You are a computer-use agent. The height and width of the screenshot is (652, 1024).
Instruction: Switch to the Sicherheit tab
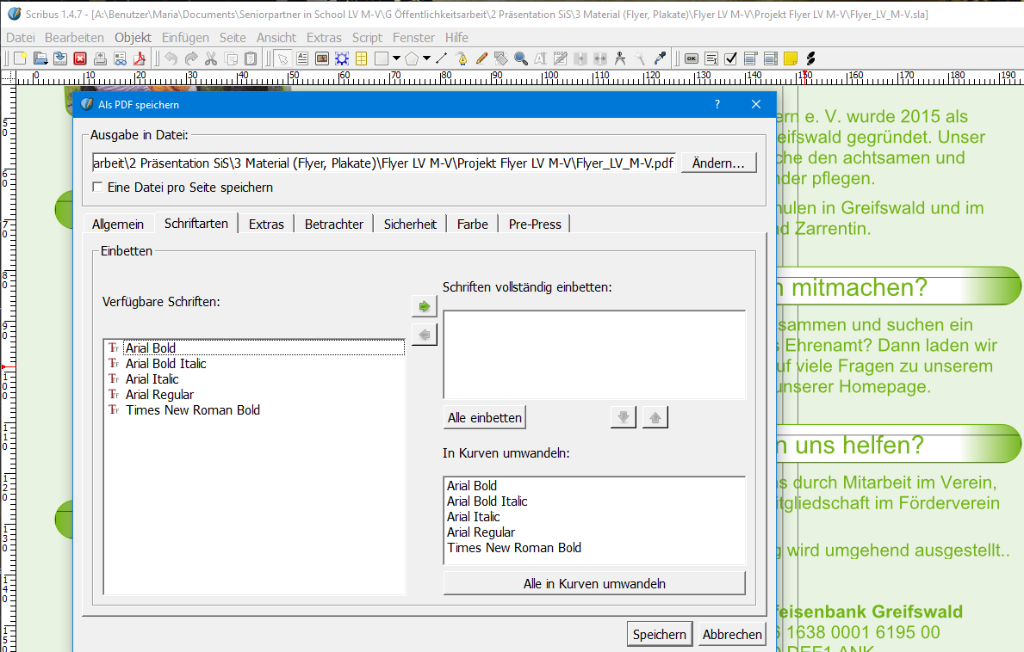pyautogui.click(x=410, y=224)
